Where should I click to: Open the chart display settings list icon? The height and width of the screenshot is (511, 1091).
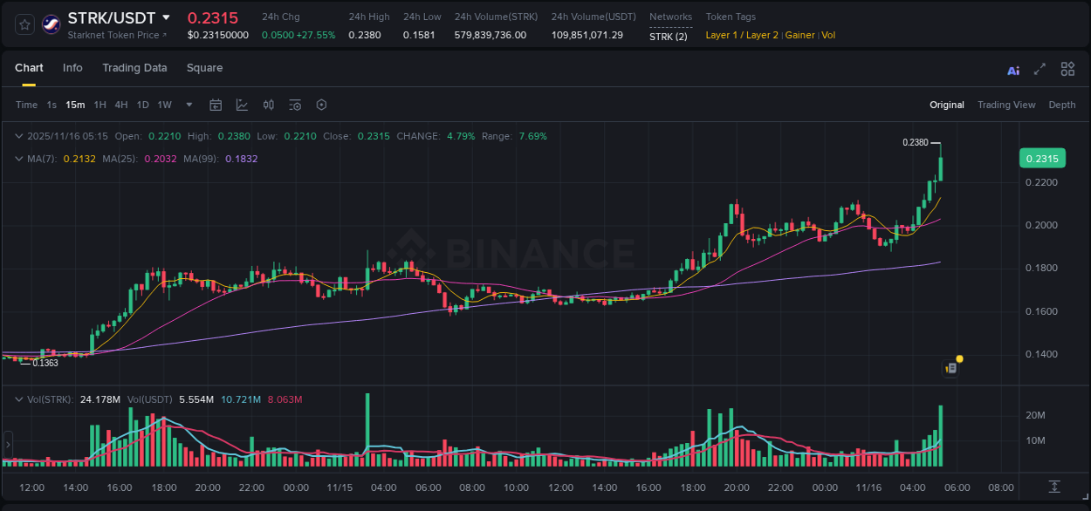click(294, 105)
